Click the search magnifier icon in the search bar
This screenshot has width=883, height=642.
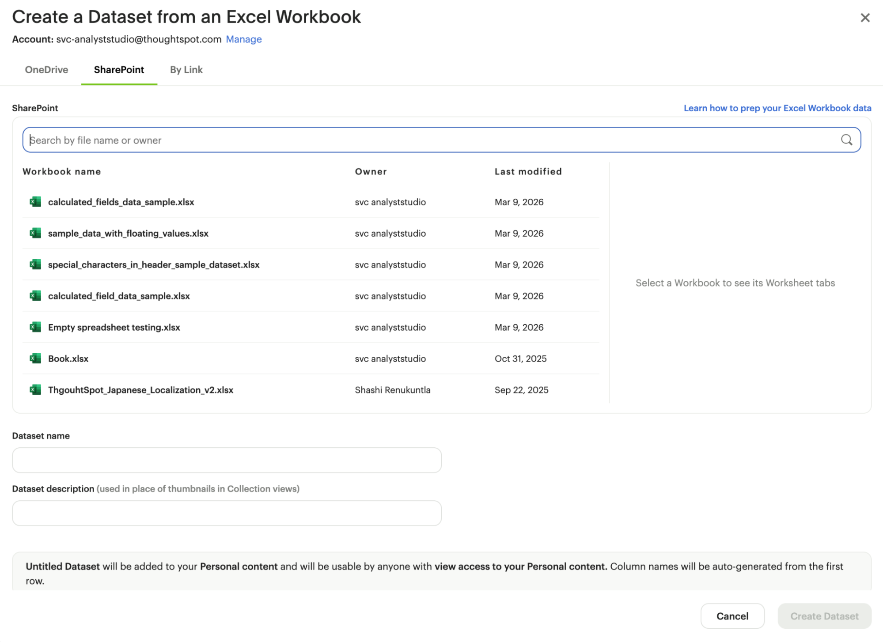click(846, 140)
